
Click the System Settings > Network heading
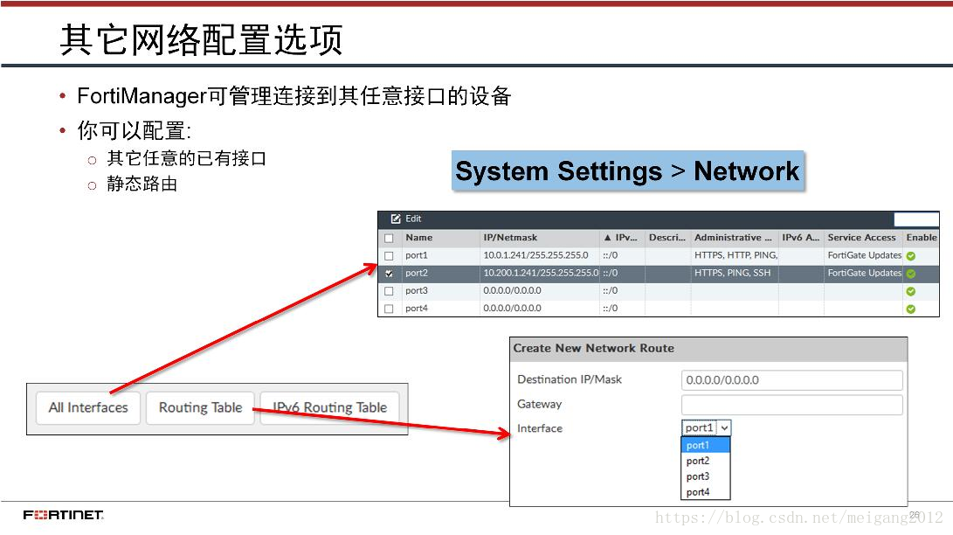tap(628, 171)
